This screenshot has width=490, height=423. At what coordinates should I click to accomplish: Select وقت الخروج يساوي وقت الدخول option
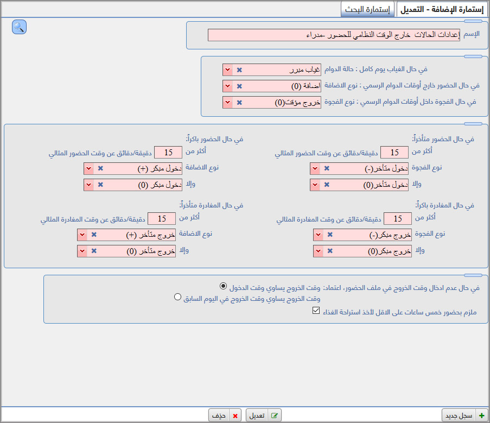223,286
